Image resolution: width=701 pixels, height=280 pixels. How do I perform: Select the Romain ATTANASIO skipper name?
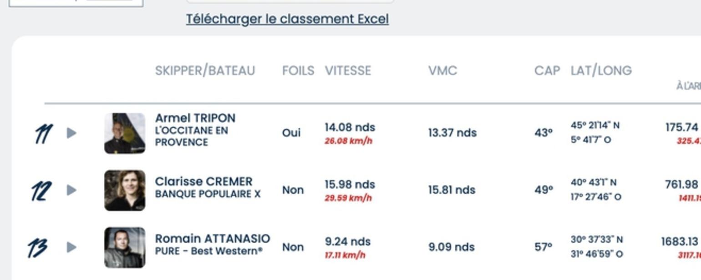click(213, 239)
